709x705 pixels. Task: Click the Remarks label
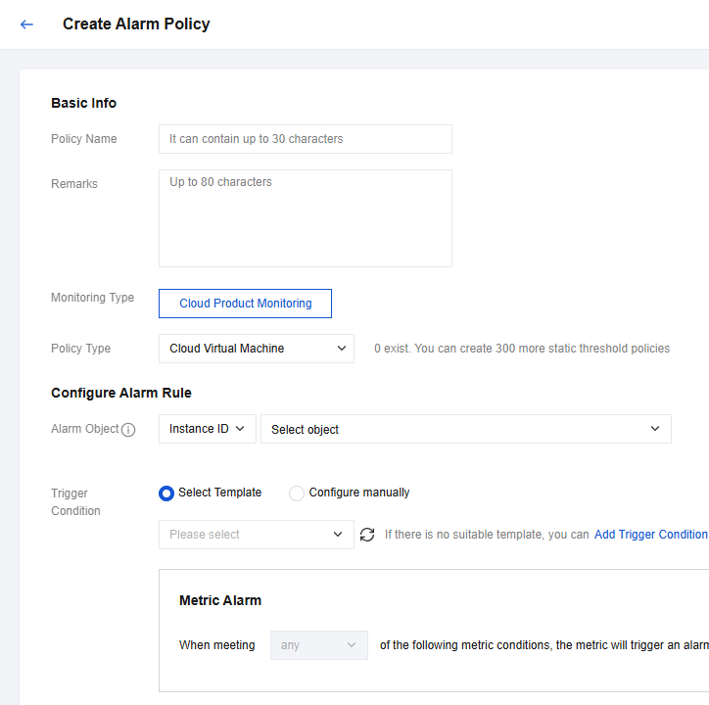tap(74, 184)
